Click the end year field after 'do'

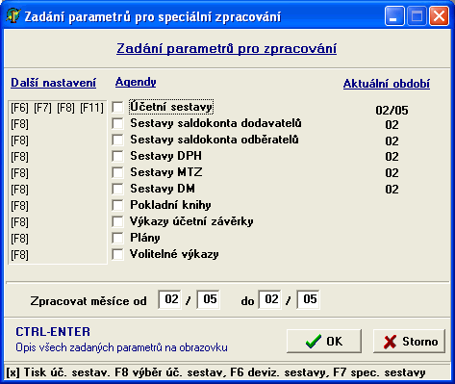coord(308,299)
